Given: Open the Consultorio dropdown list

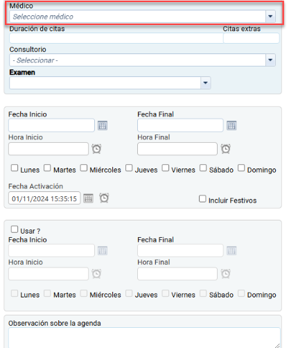Looking at the screenshot, I should 270,60.
